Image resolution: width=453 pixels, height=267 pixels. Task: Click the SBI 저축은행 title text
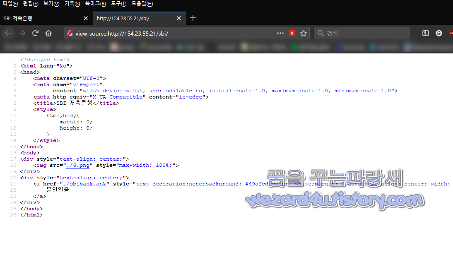click(74, 103)
